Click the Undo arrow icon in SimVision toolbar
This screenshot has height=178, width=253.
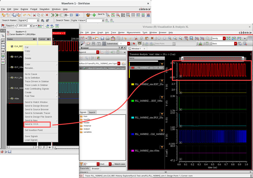click(x=24, y=15)
